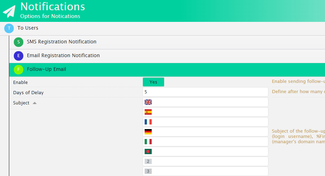325x176 pixels.
Task: Click the blue T circle icon
Action: 9,28
